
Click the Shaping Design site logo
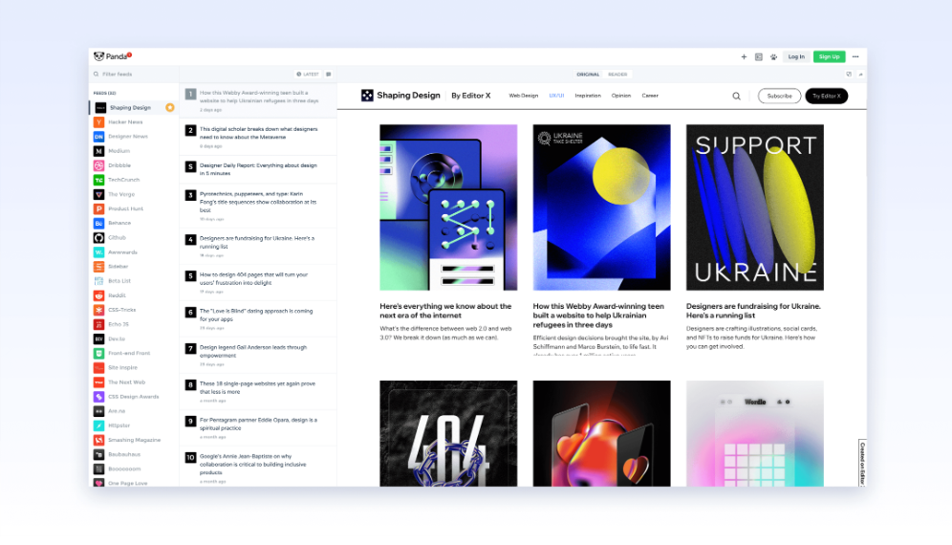click(400, 96)
